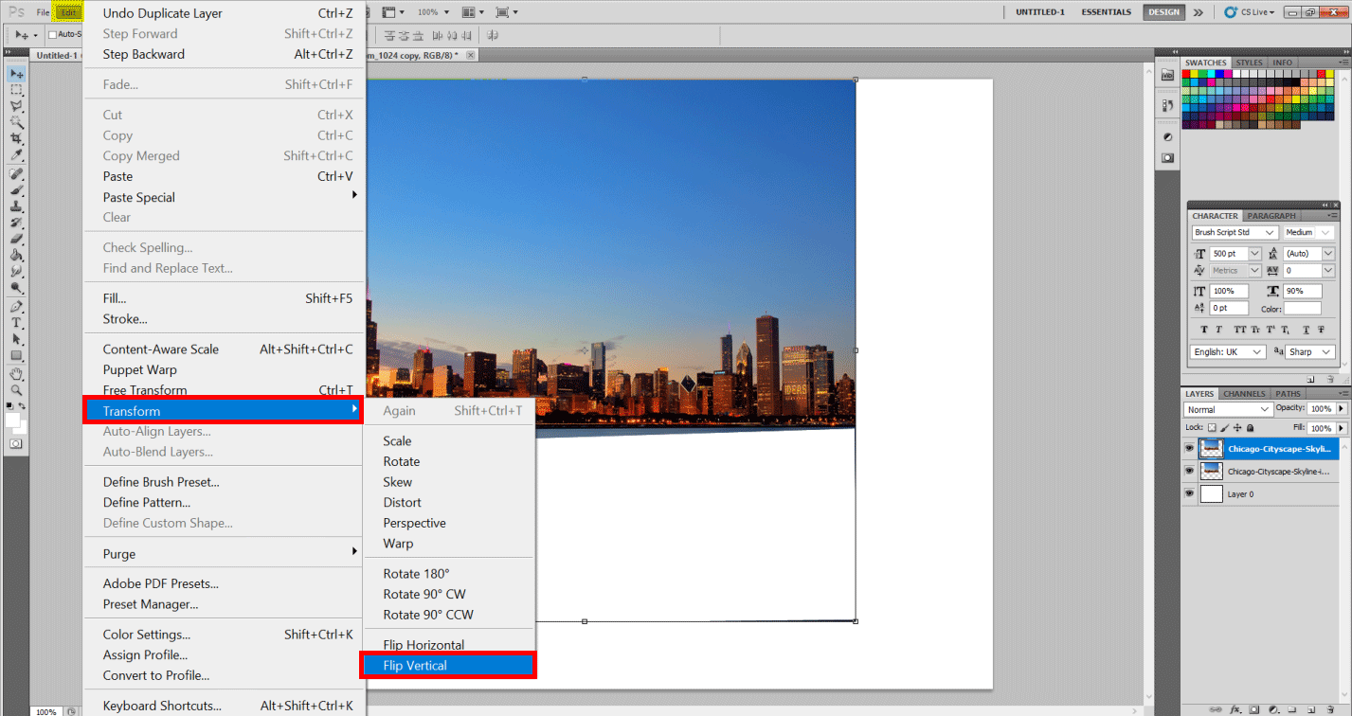Open the tracking dropdown showing 0
Screen dimensions: 1352x716
tap(1328, 271)
